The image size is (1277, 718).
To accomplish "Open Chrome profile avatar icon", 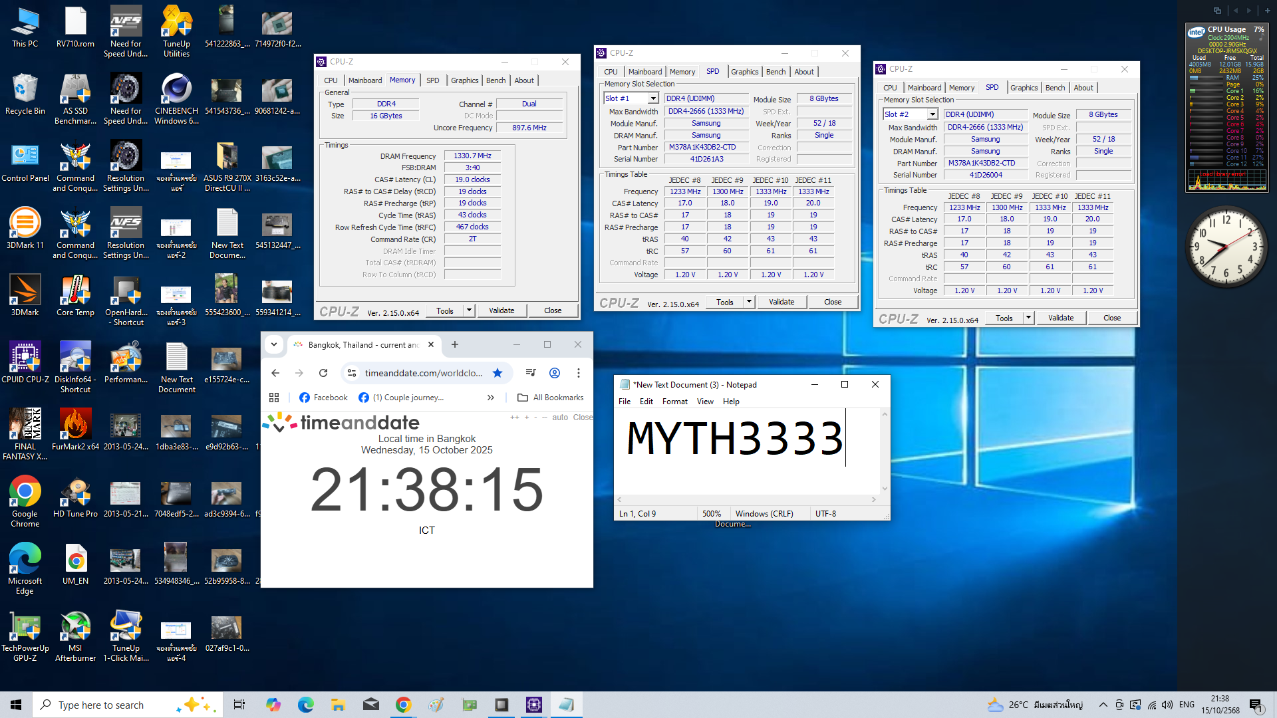I will (x=555, y=373).
